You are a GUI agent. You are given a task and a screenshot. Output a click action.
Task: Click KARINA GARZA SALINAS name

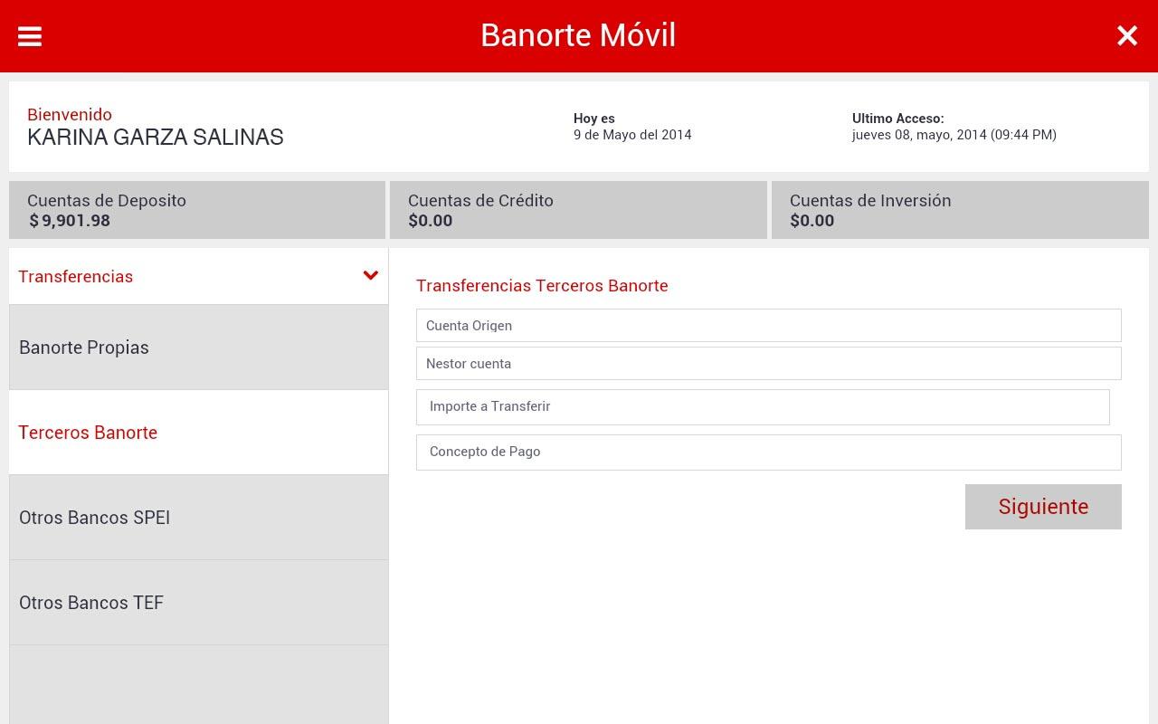pyautogui.click(x=156, y=137)
